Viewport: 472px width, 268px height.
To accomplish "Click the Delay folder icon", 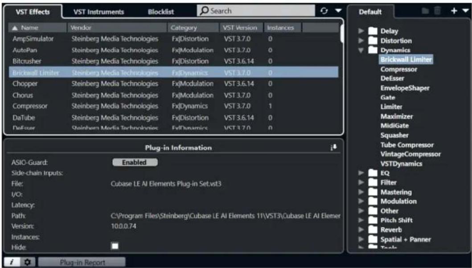I will coord(373,31).
